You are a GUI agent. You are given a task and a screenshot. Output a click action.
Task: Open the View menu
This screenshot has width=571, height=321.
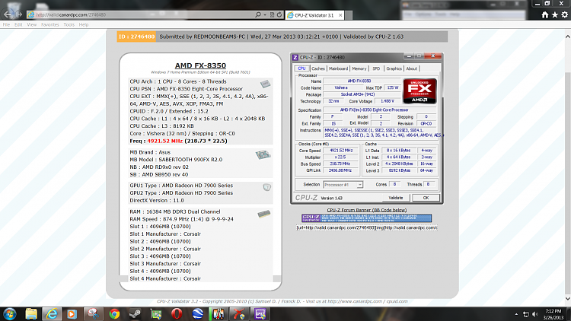point(32,25)
